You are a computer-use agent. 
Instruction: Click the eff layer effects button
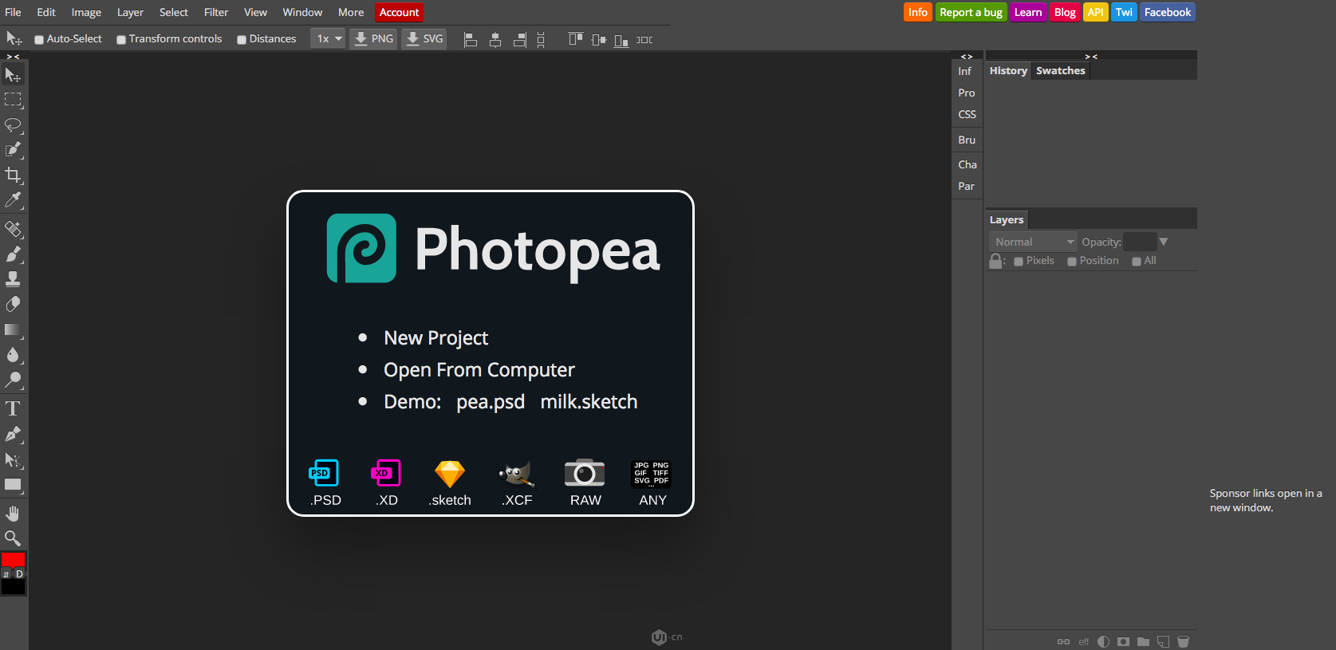(x=1084, y=641)
